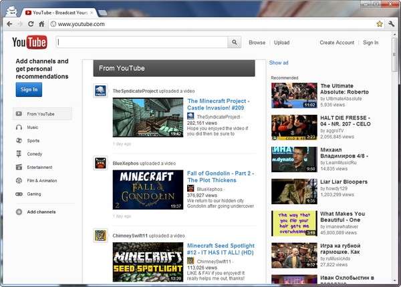Viewport: 401px width, 287px height.
Task: Click small BlueXephos icon beside views
Action: [x=190, y=188]
